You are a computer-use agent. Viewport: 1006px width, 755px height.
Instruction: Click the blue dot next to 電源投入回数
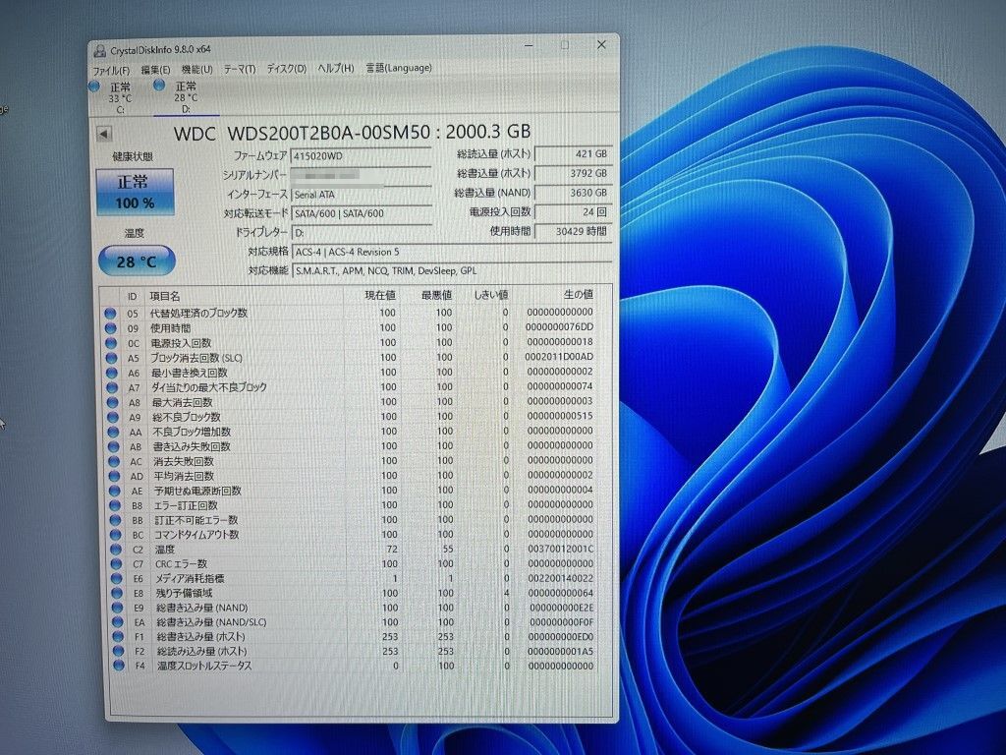(110, 342)
